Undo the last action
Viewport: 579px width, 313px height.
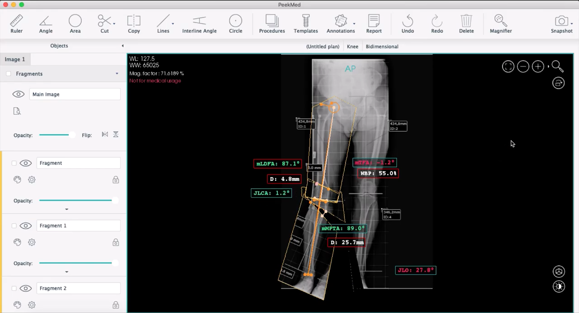(x=408, y=24)
